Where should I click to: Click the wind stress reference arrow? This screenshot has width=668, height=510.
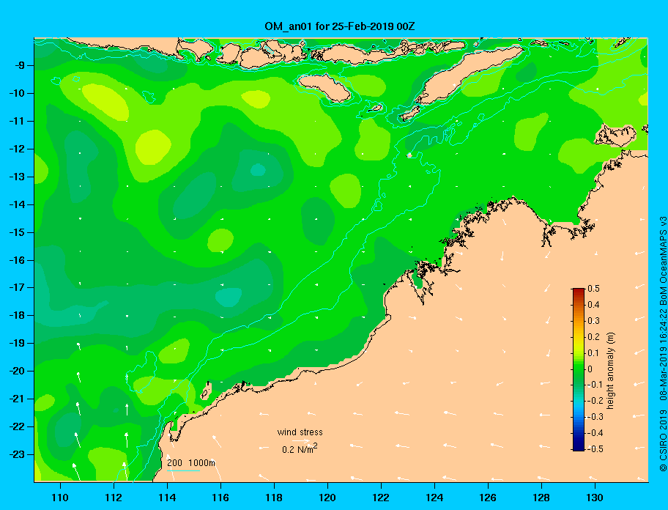pyautogui.click(x=300, y=441)
